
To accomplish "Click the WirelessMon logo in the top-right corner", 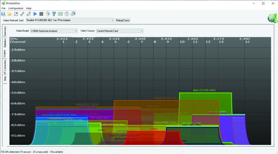I will tap(273, 18).
